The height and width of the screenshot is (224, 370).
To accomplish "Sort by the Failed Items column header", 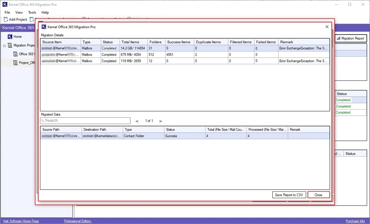I will tap(266, 42).
